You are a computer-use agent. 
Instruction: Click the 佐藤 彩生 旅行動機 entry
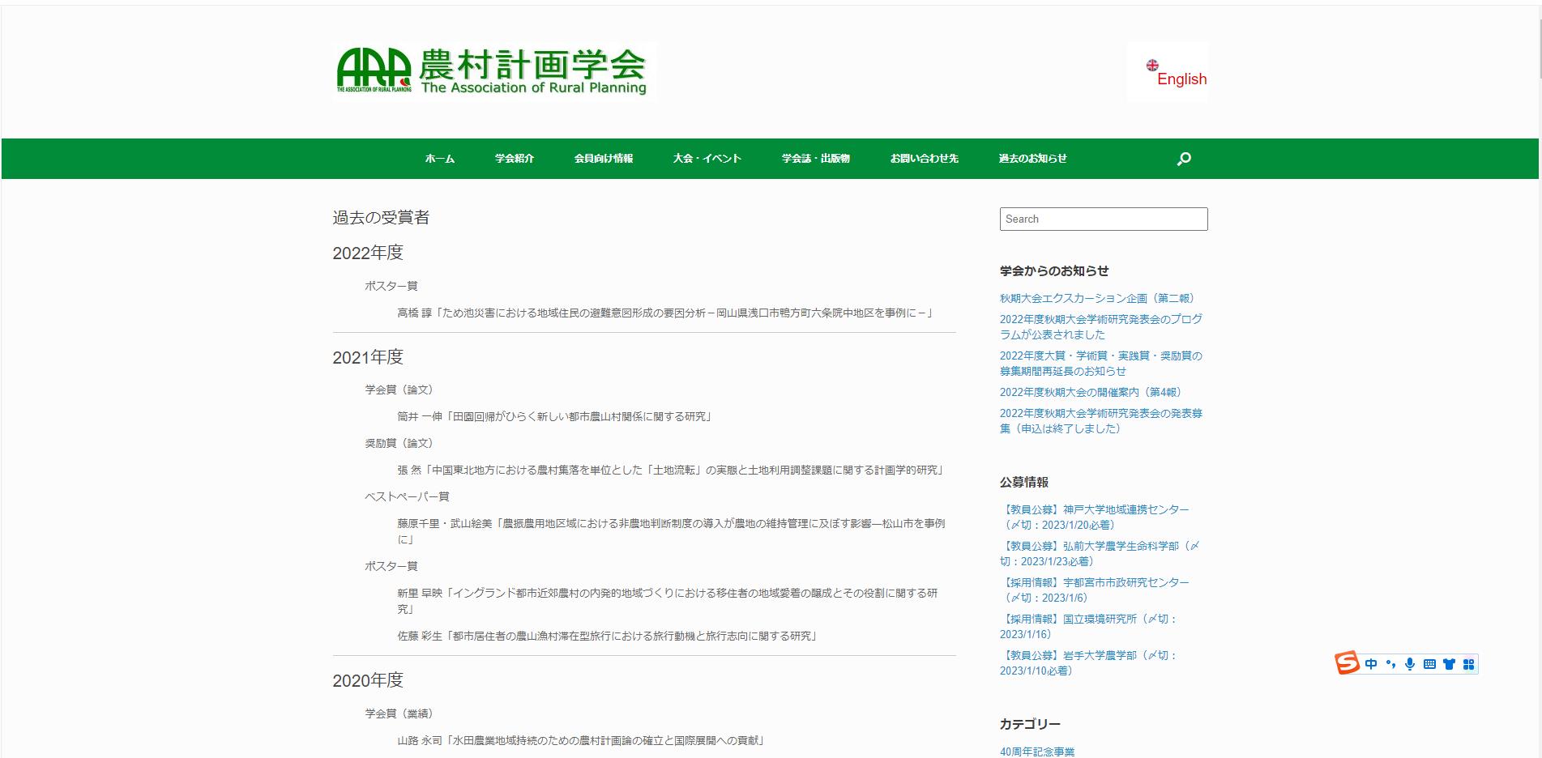coord(609,636)
